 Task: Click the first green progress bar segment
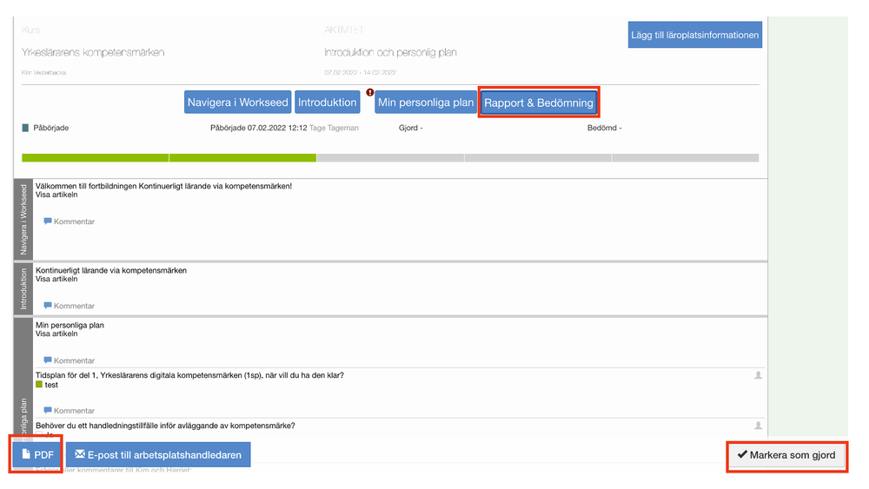click(95, 158)
